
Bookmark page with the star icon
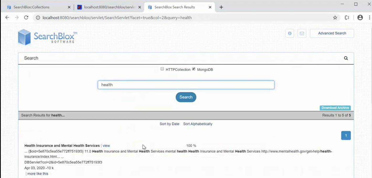tap(335, 18)
